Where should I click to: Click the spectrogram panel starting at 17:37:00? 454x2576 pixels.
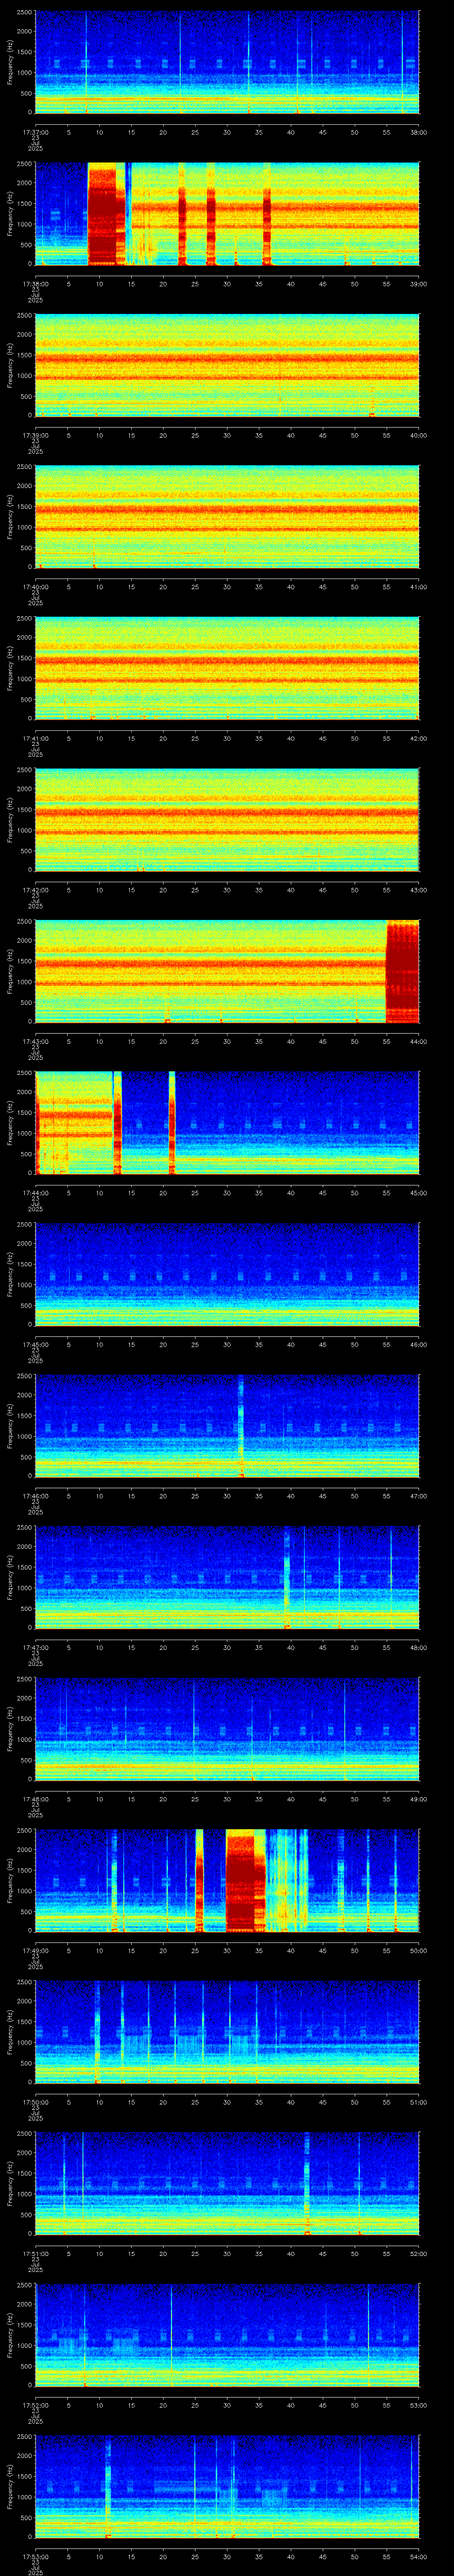(x=227, y=62)
